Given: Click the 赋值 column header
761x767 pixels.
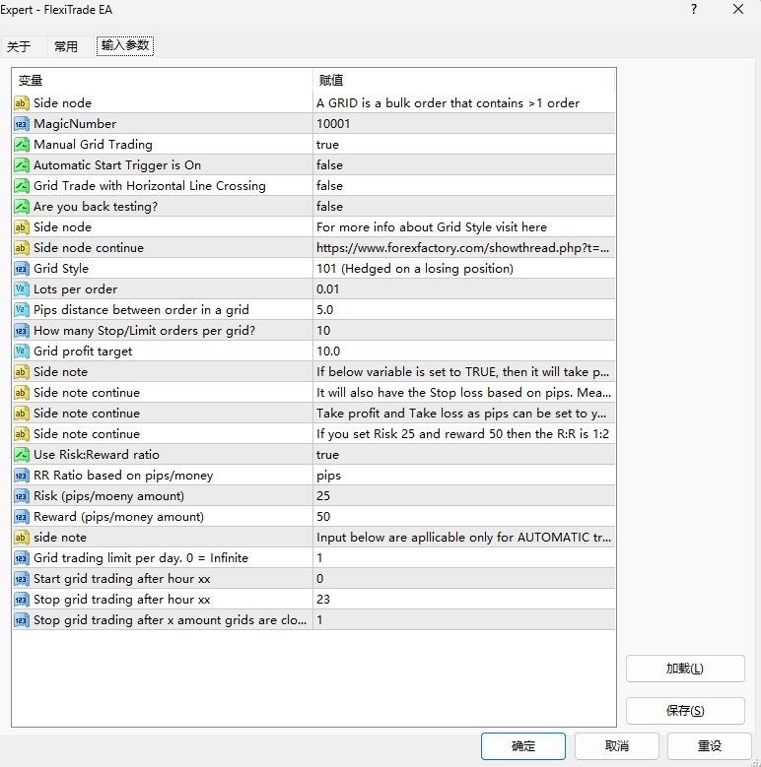Looking at the screenshot, I should [x=463, y=80].
